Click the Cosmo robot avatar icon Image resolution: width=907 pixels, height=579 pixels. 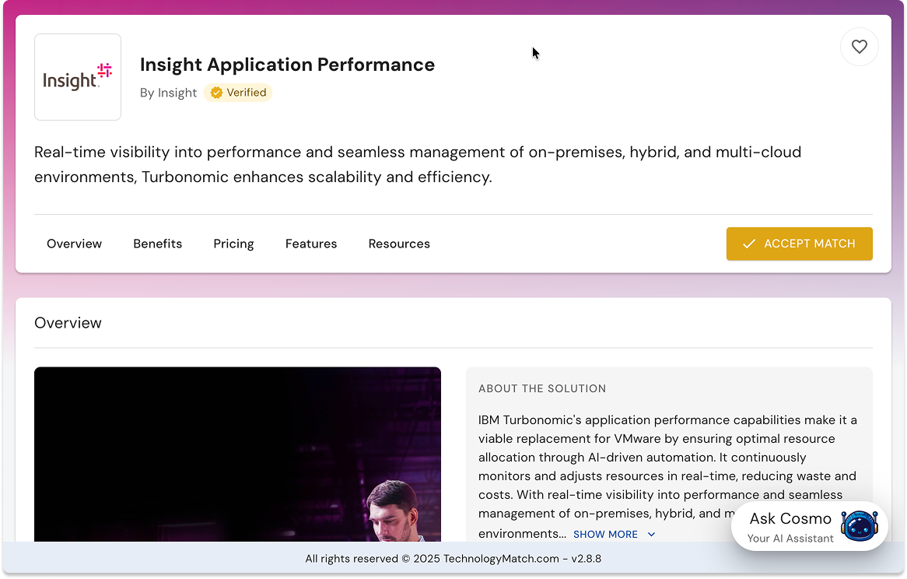coord(860,526)
